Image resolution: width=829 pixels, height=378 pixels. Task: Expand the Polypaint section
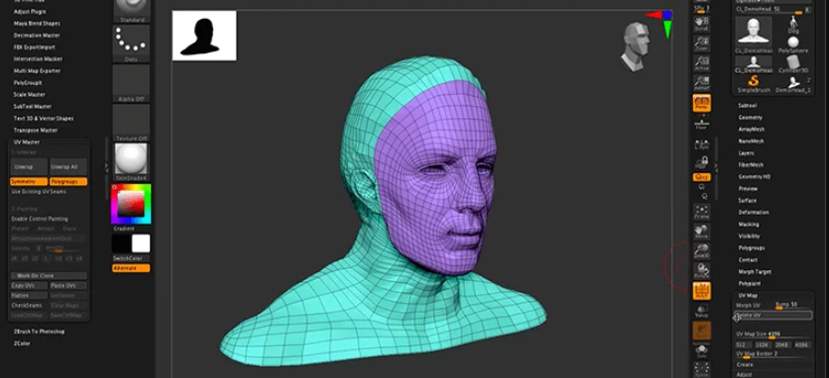(749, 283)
